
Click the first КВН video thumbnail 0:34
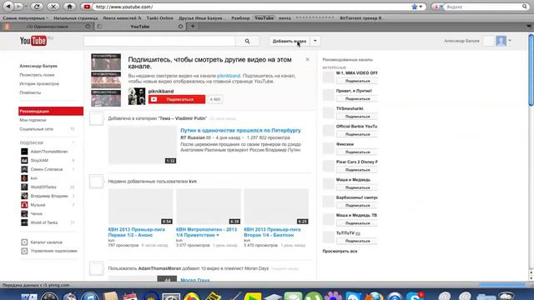pos(140,207)
